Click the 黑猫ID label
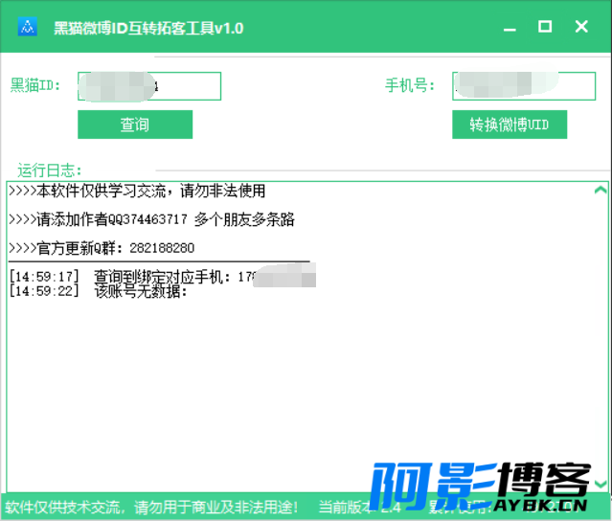The image size is (612, 521). click(x=35, y=85)
